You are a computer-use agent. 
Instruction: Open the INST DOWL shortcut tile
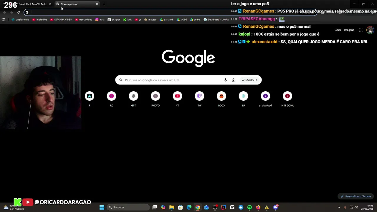pos(287,99)
